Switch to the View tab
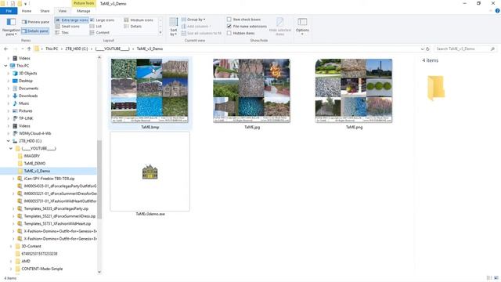Screen dimensions: 501x282 click(63, 11)
